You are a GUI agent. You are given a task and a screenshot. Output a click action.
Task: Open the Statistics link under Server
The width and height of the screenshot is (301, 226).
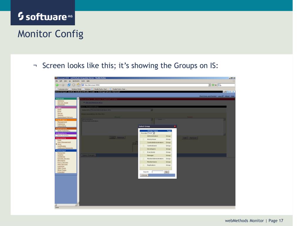pyautogui.click(x=61, y=101)
